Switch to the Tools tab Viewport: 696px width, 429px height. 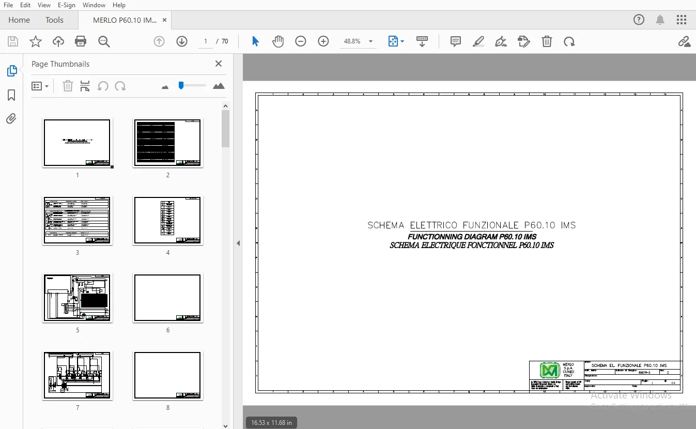pos(54,20)
